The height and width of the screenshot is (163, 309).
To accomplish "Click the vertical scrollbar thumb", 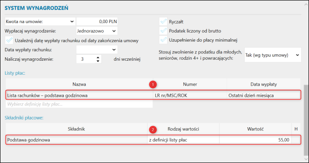I will (306, 120).
